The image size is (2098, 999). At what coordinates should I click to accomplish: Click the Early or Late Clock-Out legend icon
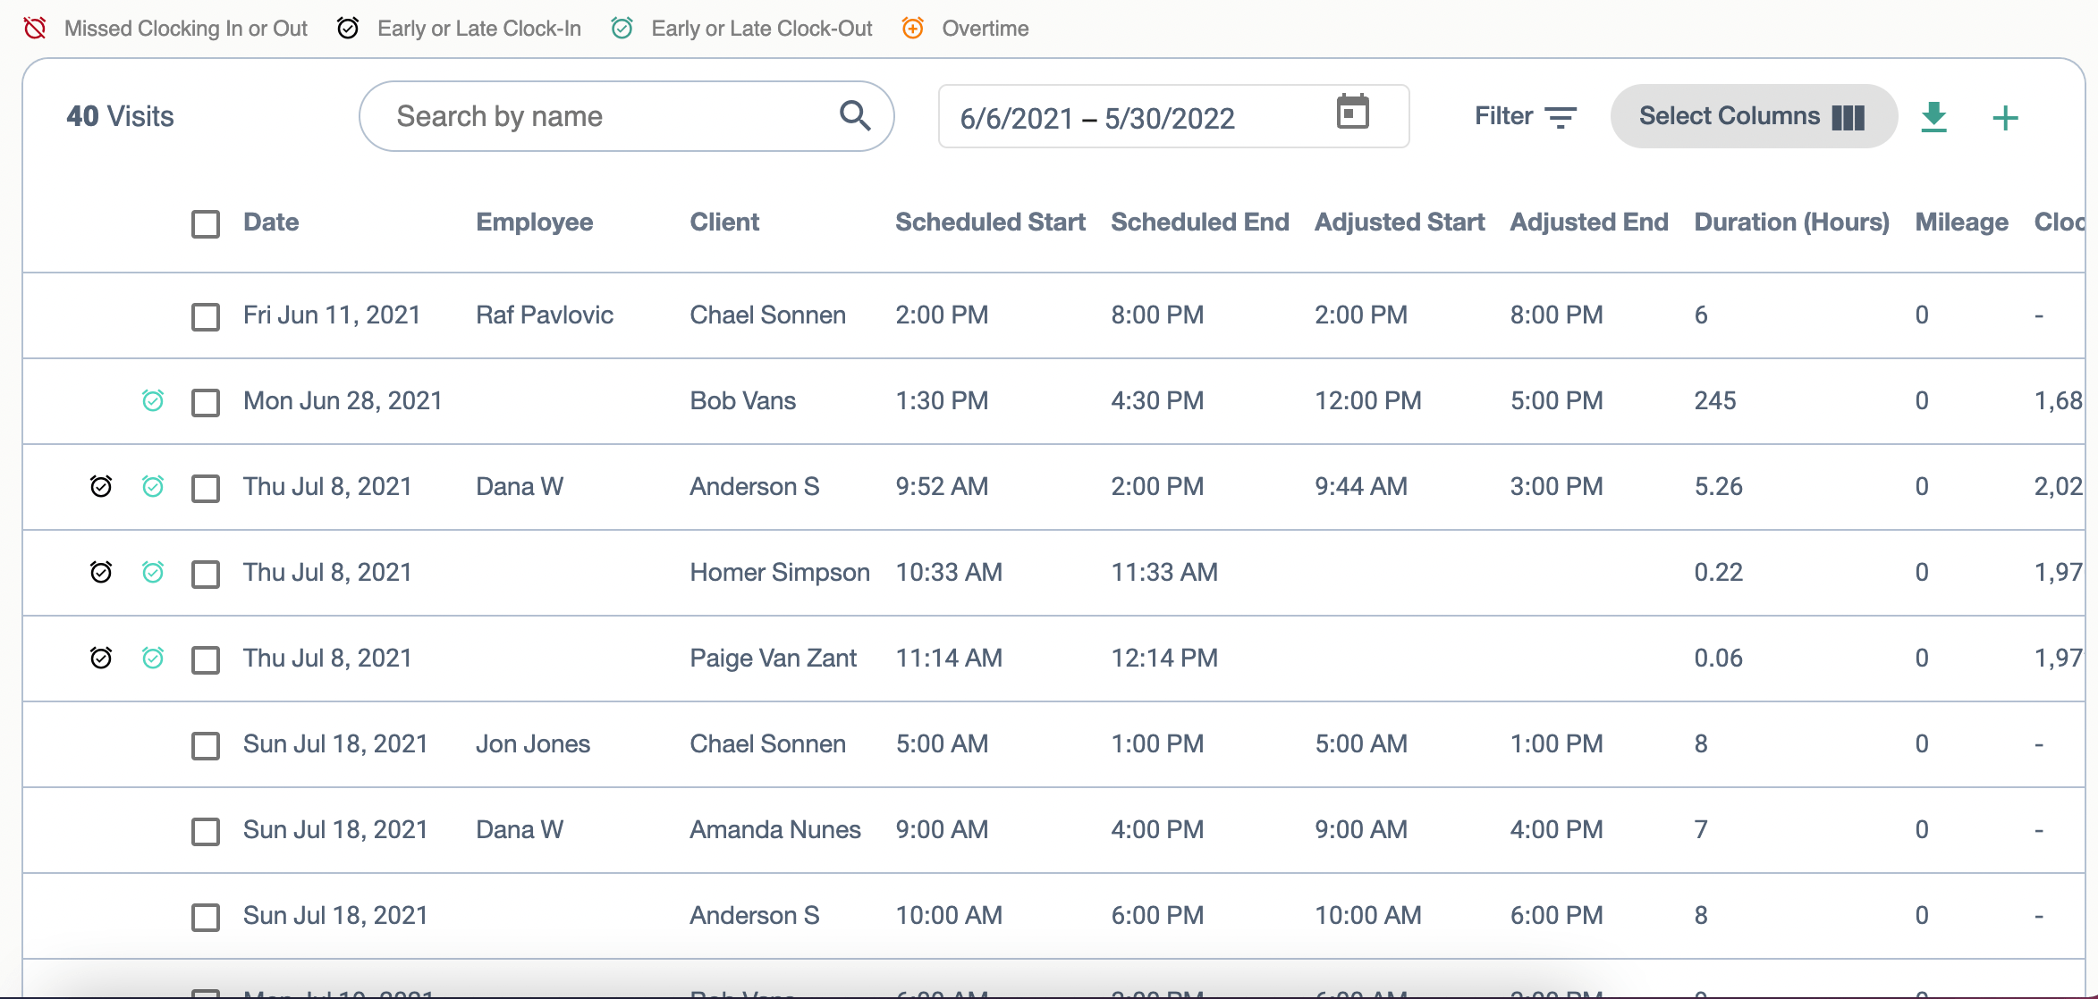coord(623,28)
